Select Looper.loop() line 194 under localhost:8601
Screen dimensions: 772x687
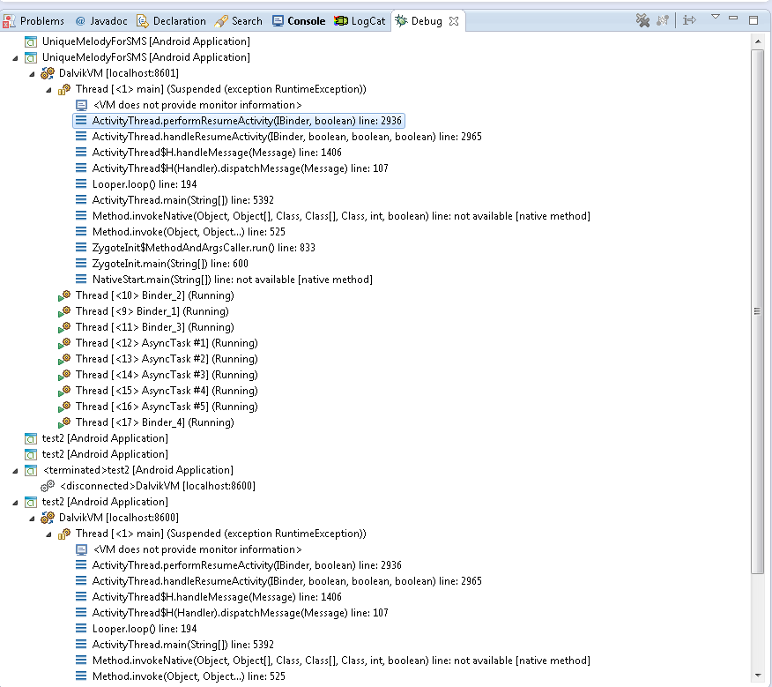(145, 184)
